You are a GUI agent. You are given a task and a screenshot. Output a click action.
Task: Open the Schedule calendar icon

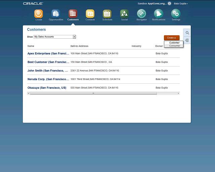point(107,14)
